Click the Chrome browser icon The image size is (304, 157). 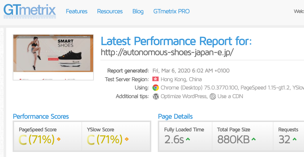coord(156,88)
